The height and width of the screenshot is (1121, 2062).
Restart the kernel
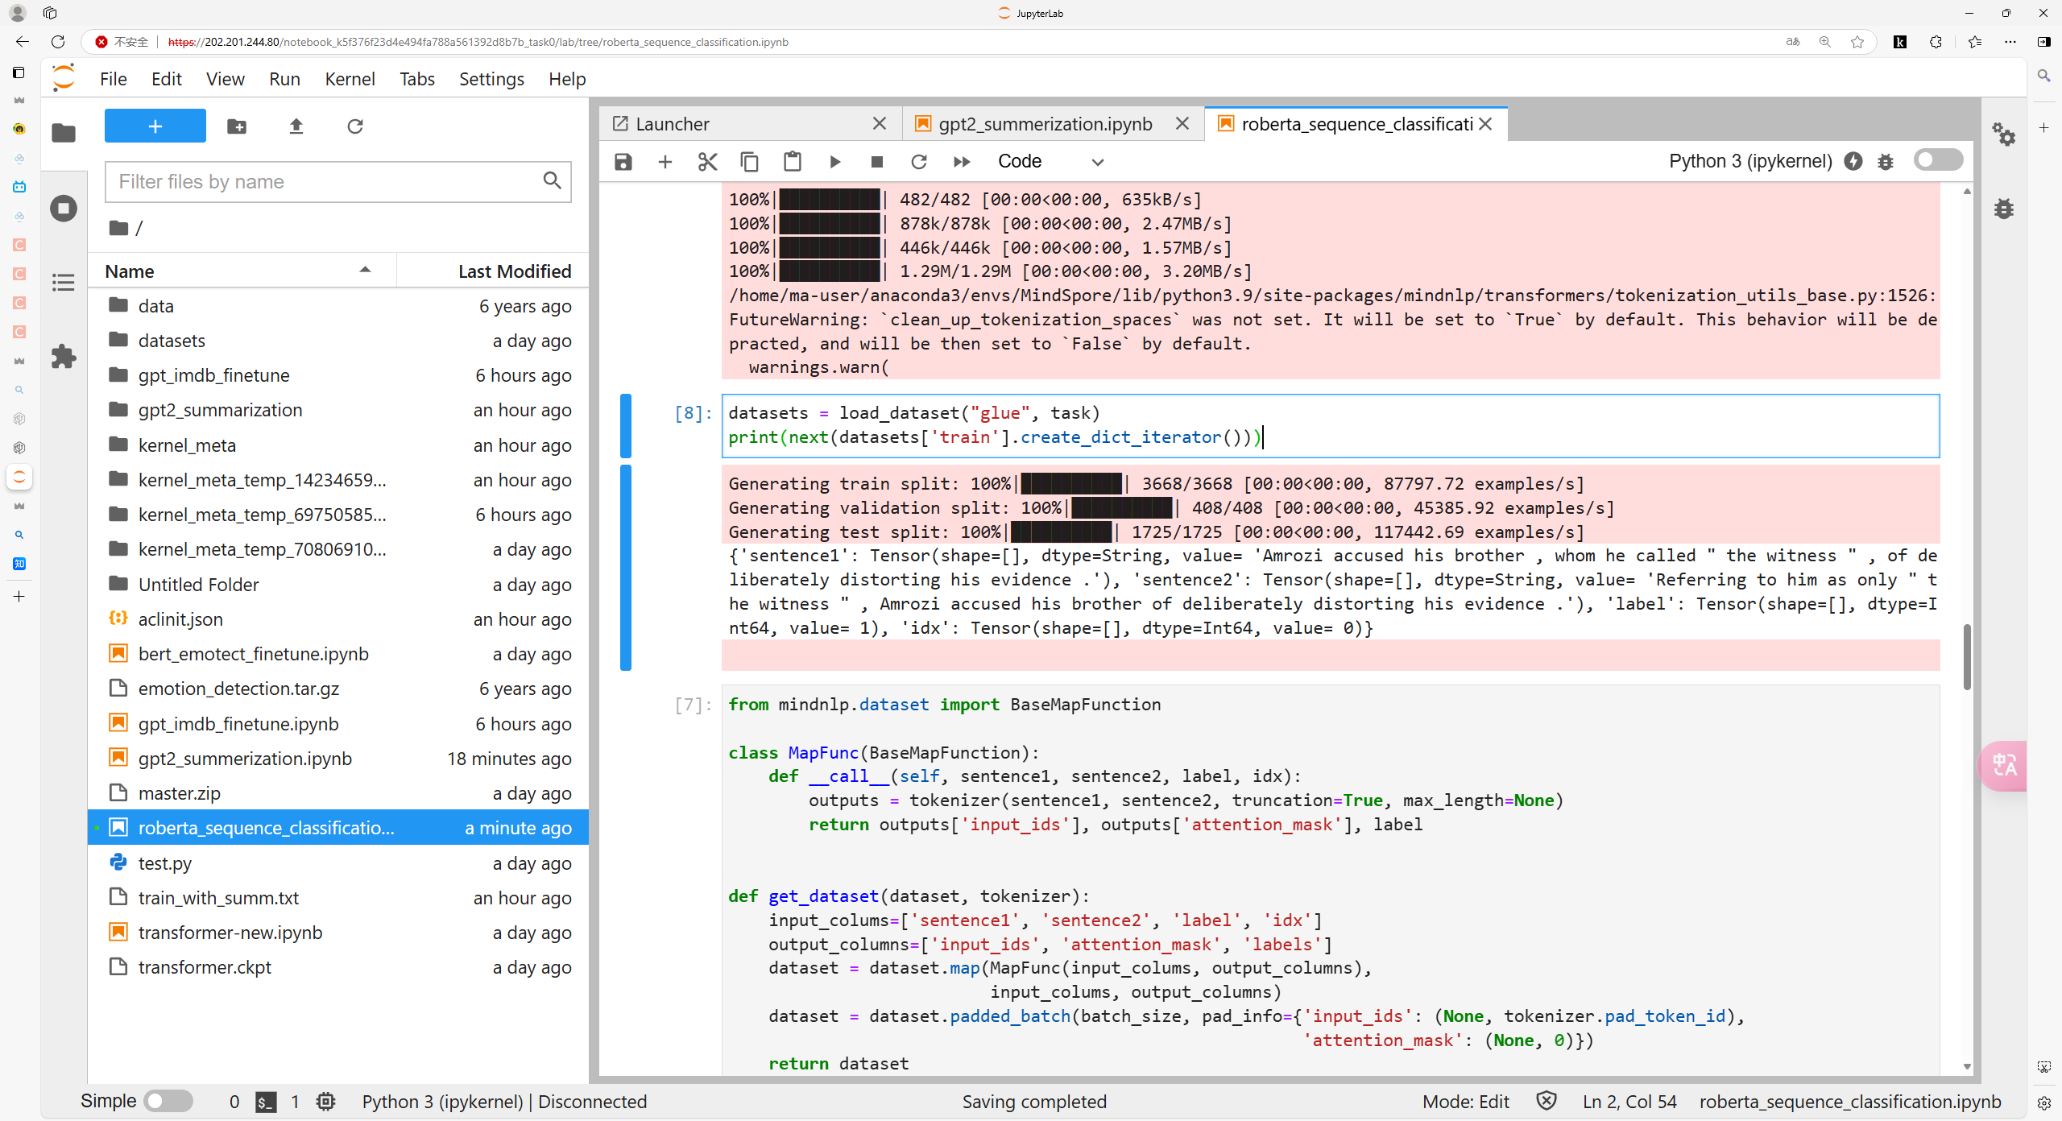pos(919,162)
